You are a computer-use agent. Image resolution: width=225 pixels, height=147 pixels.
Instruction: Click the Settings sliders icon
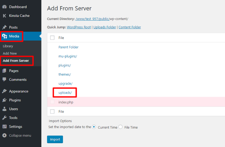coord(4,126)
